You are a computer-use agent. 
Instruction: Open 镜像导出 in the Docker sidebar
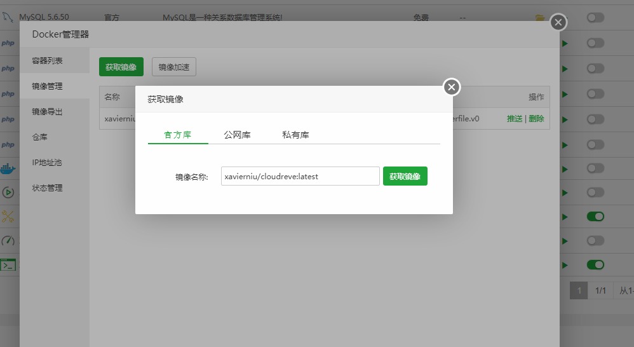coord(55,112)
